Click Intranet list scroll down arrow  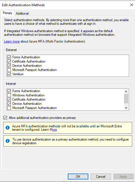click(x=126, y=108)
